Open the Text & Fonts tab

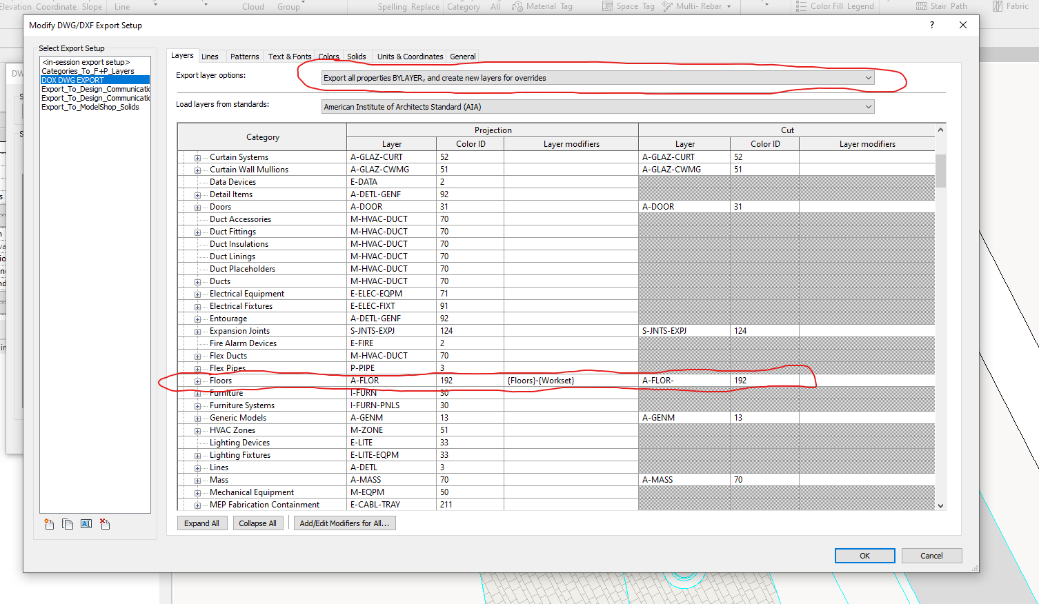[289, 56]
